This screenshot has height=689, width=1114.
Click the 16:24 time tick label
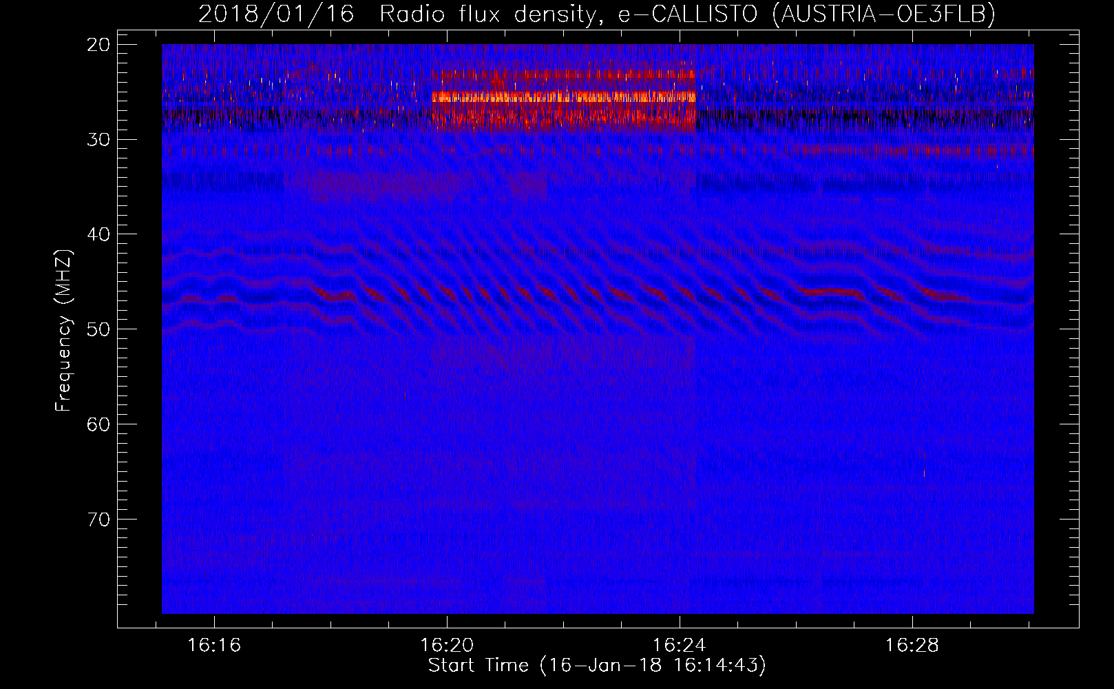(680, 646)
